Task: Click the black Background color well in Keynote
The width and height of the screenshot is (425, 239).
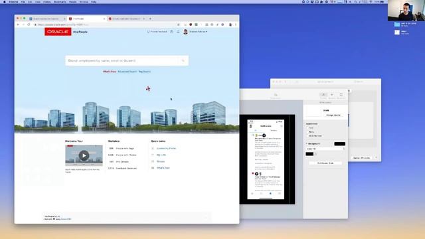Action: point(339,144)
